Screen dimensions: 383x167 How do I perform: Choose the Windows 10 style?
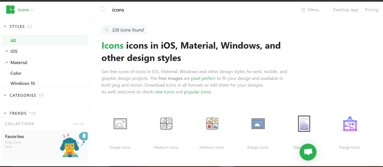(x=22, y=83)
